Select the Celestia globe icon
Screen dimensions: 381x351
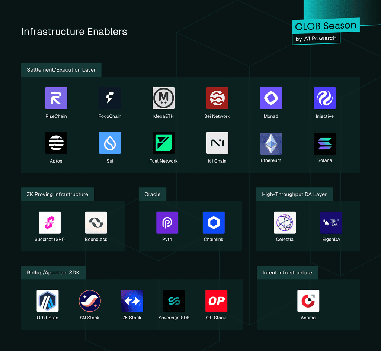tap(285, 222)
